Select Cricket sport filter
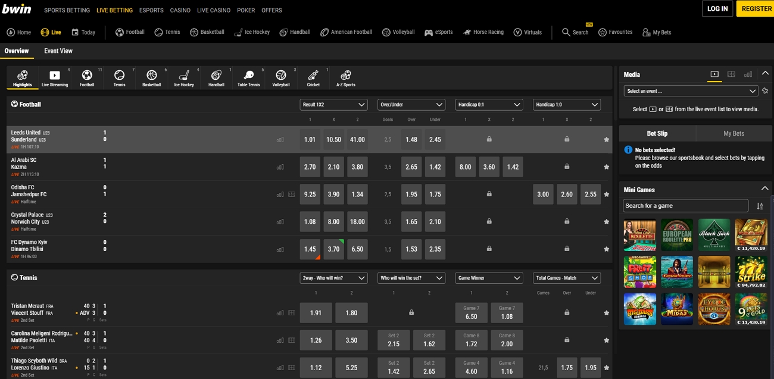The height and width of the screenshot is (379, 774). coord(313,78)
